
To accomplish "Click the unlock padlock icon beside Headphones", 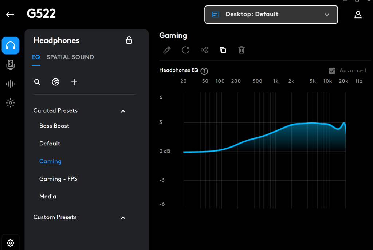I will [x=129, y=40].
